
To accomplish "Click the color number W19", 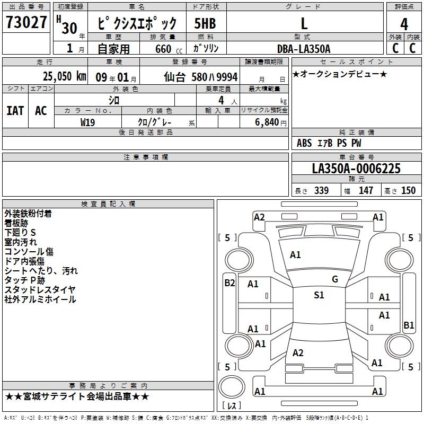I will [87, 122].
